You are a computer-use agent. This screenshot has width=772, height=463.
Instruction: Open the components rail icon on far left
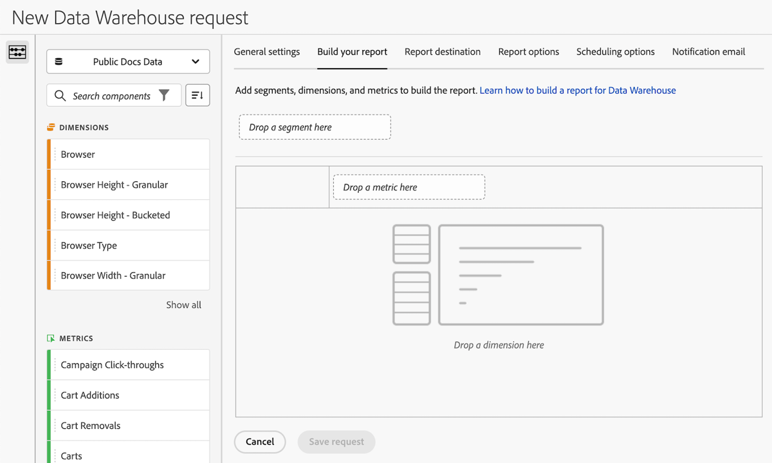pyautogui.click(x=17, y=52)
